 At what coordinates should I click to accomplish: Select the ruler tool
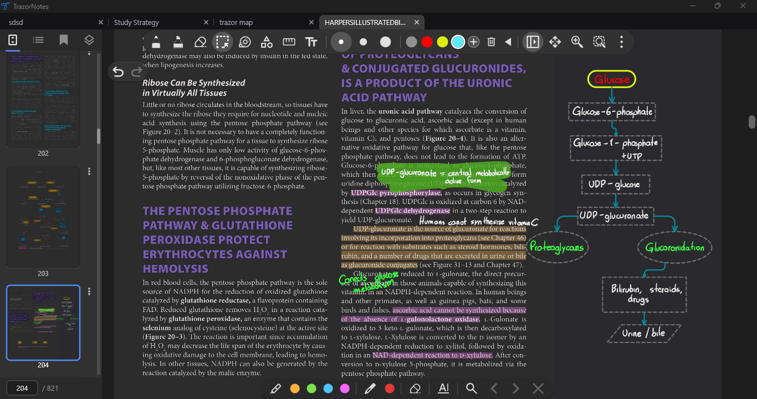(289, 42)
